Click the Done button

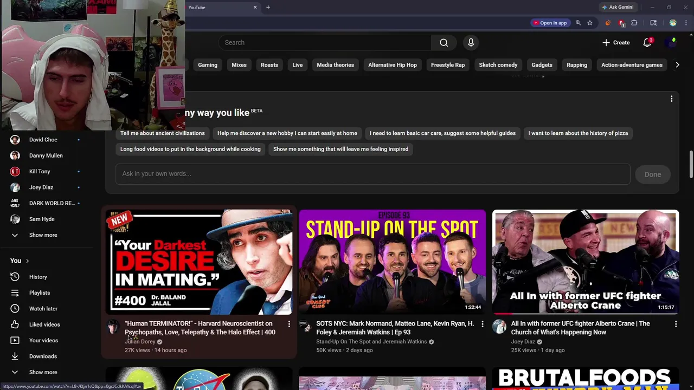pos(653,174)
